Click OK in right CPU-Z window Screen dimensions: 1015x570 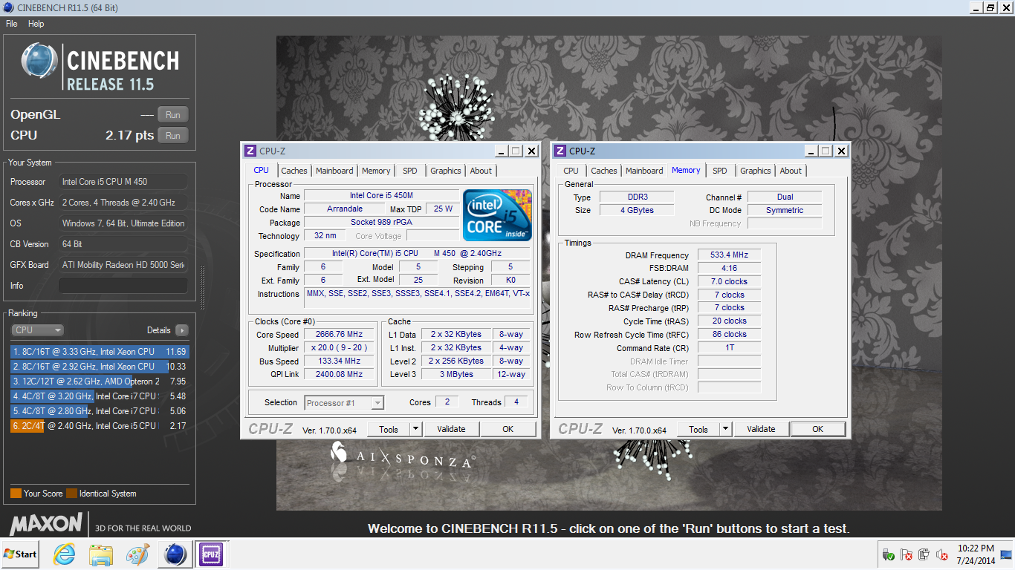pos(818,429)
